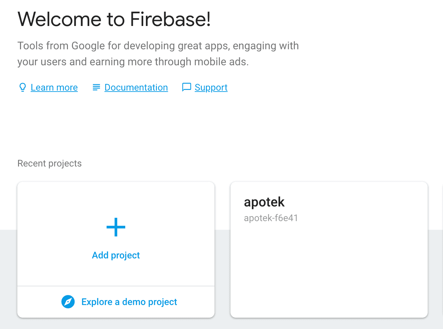Screen dimensions: 443x329
Task: Click the Welcome to Firebase! heading
Action: point(114,19)
